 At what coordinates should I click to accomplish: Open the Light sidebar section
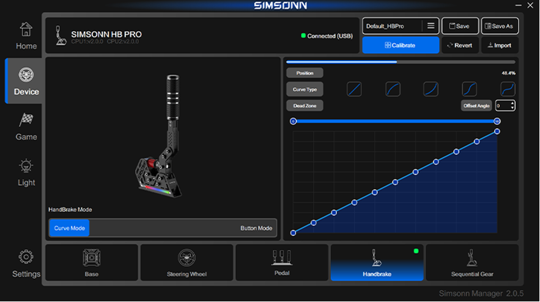pos(26,173)
